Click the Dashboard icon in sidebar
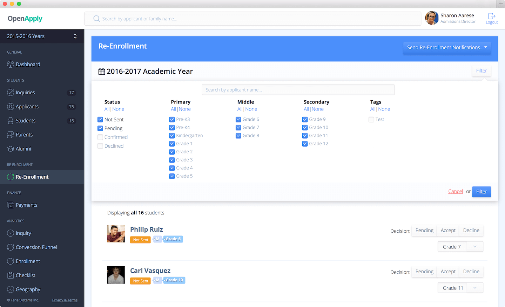Screen dimensions: 505x307 tap(11, 65)
